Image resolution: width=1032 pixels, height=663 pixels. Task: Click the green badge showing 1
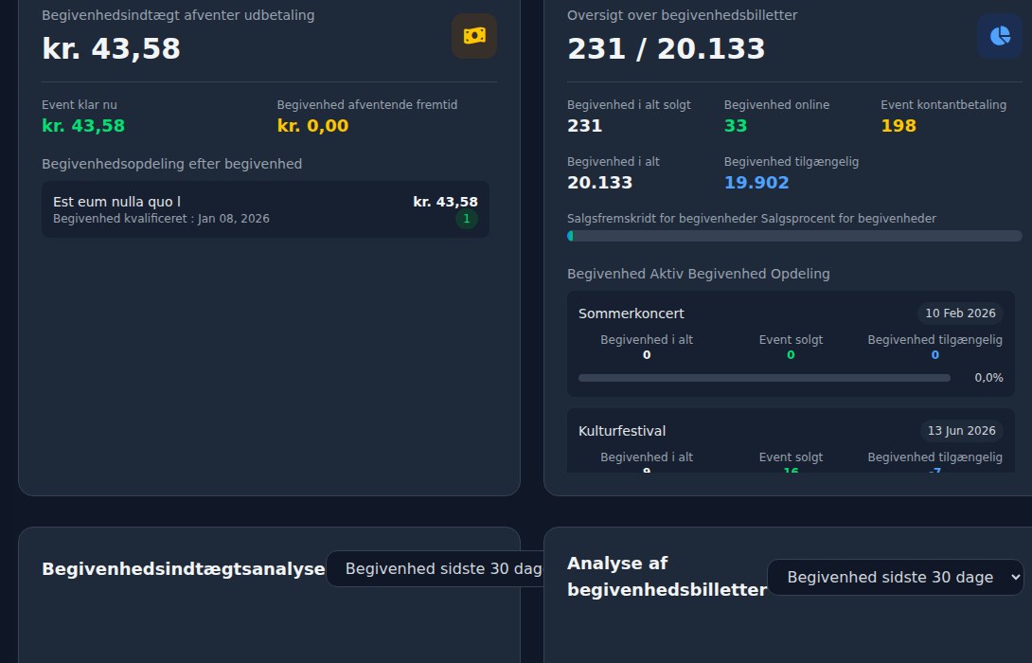pos(467,219)
